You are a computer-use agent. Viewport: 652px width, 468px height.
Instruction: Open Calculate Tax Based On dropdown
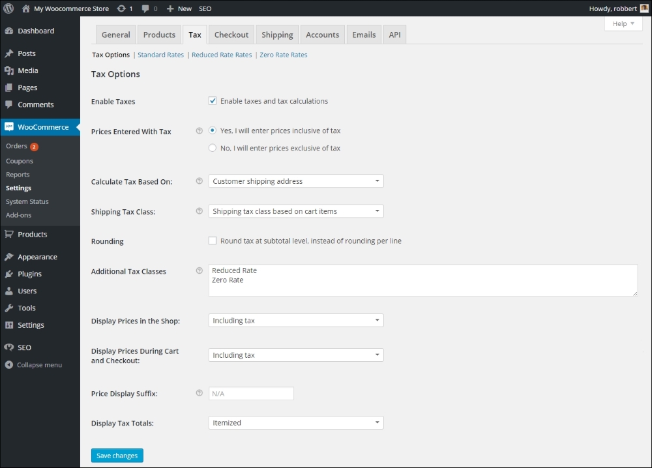[295, 181]
